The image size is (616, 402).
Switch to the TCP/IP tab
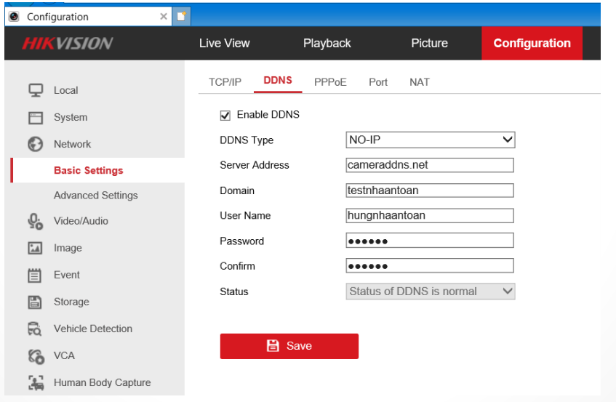tap(225, 82)
